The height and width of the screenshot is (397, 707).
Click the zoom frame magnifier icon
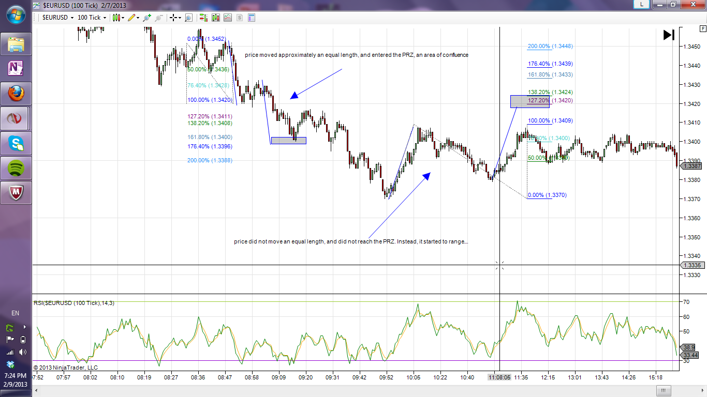(x=188, y=18)
